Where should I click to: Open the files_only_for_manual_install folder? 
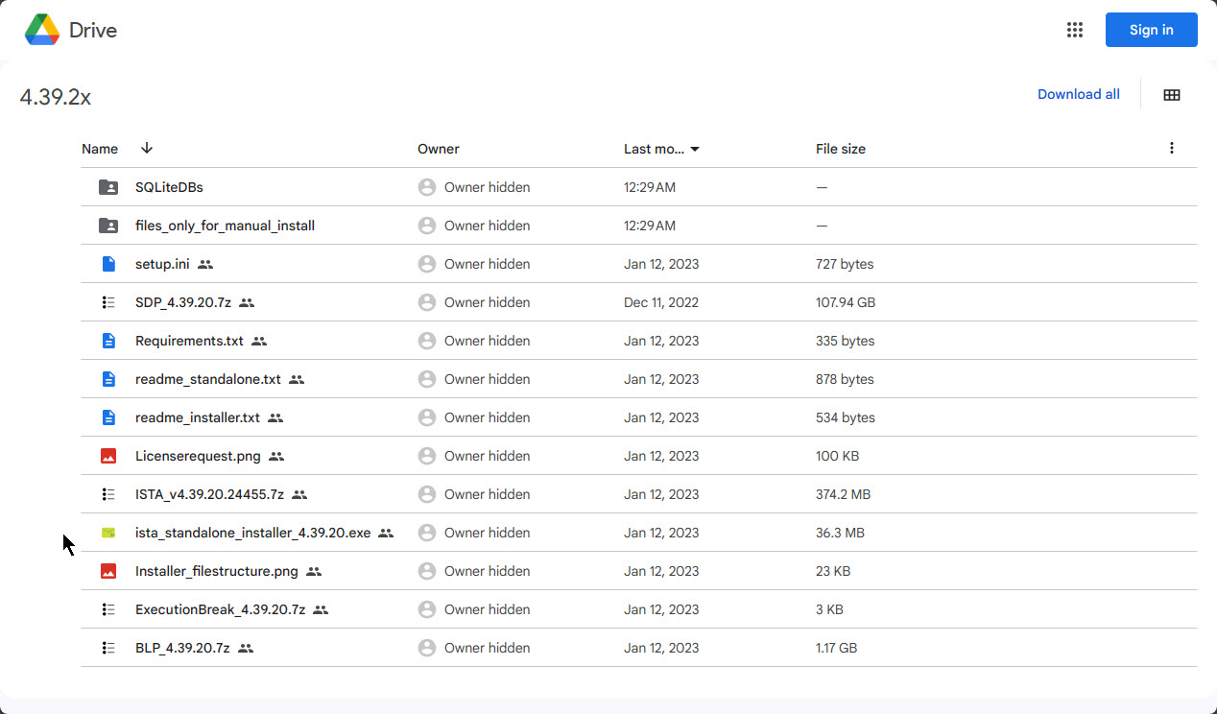[225, 226]
